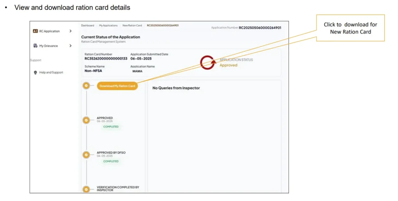Click the APPROVED BY DFSO step checkmark circle

click(86, 155)
